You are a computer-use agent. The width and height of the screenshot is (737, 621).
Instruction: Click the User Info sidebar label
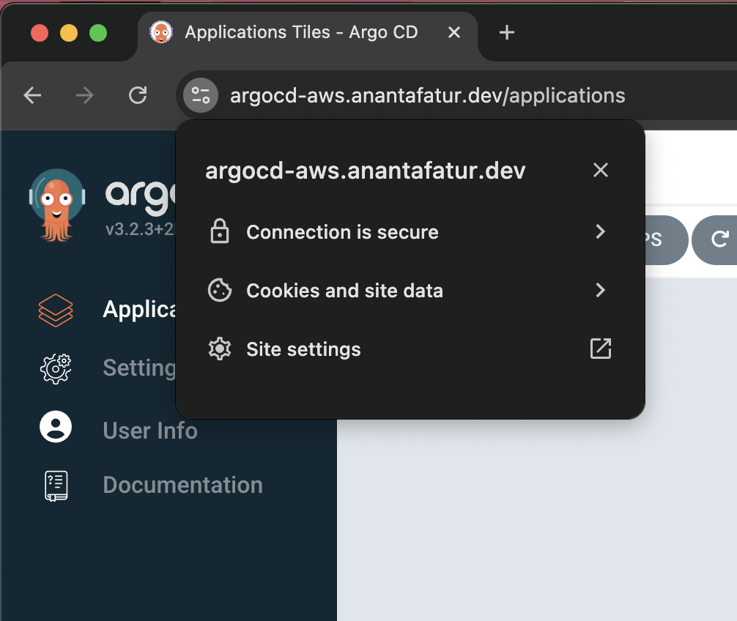pos(150,431)
